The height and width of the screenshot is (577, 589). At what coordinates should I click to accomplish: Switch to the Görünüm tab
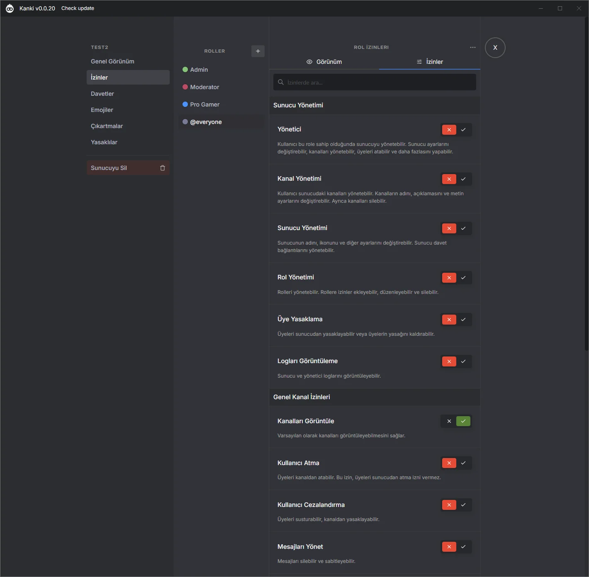pos(324,62)
